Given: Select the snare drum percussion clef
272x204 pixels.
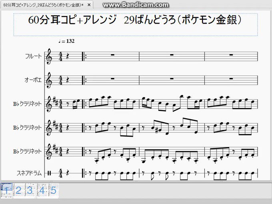Looking at the screenshot, I should 49,173.
